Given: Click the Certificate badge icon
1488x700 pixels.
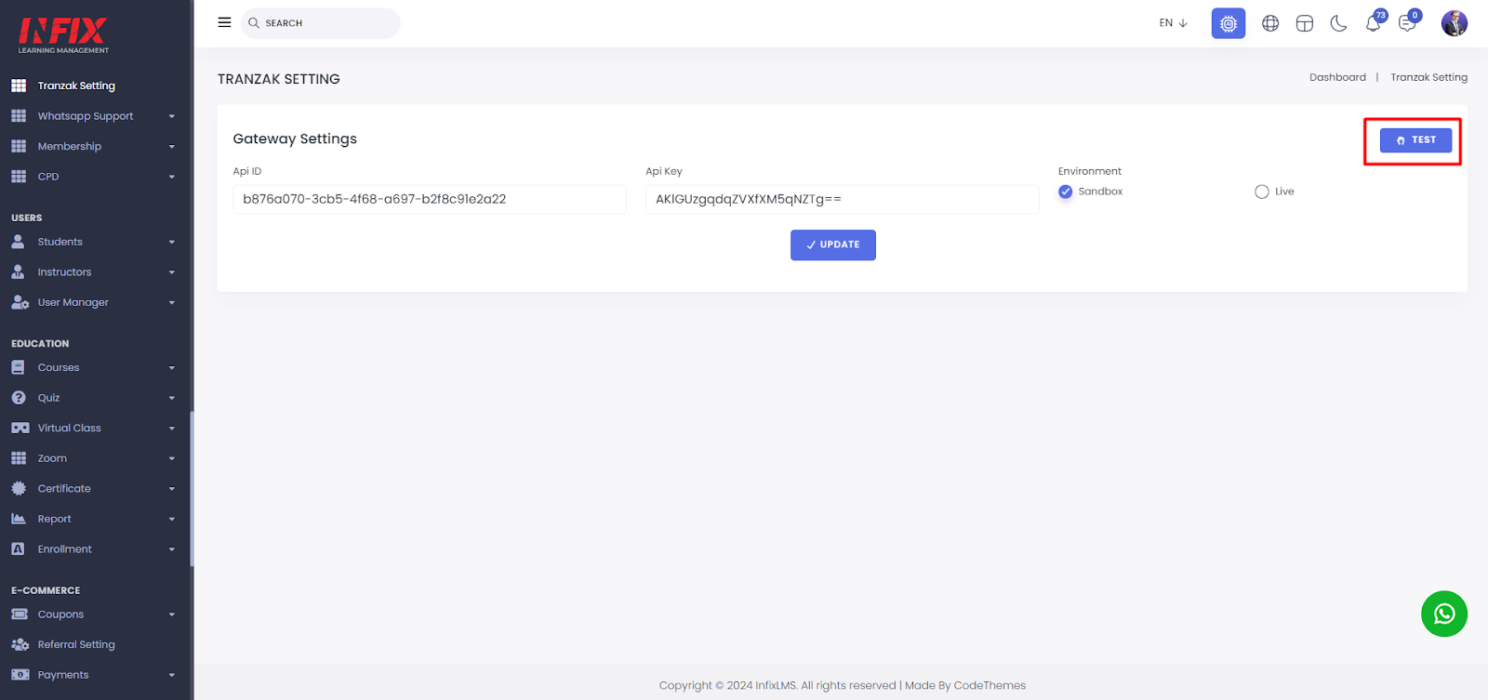Looking at the screenshot, I should pyautogui.click(x=19, y=489).
